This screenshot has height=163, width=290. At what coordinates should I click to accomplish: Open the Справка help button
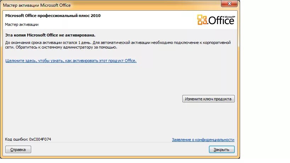point(18,150)
